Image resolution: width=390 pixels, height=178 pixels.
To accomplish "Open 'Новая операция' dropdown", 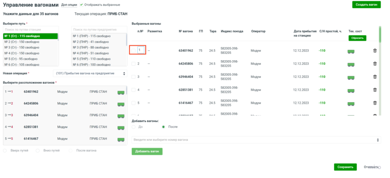I will tap(90, 73).
